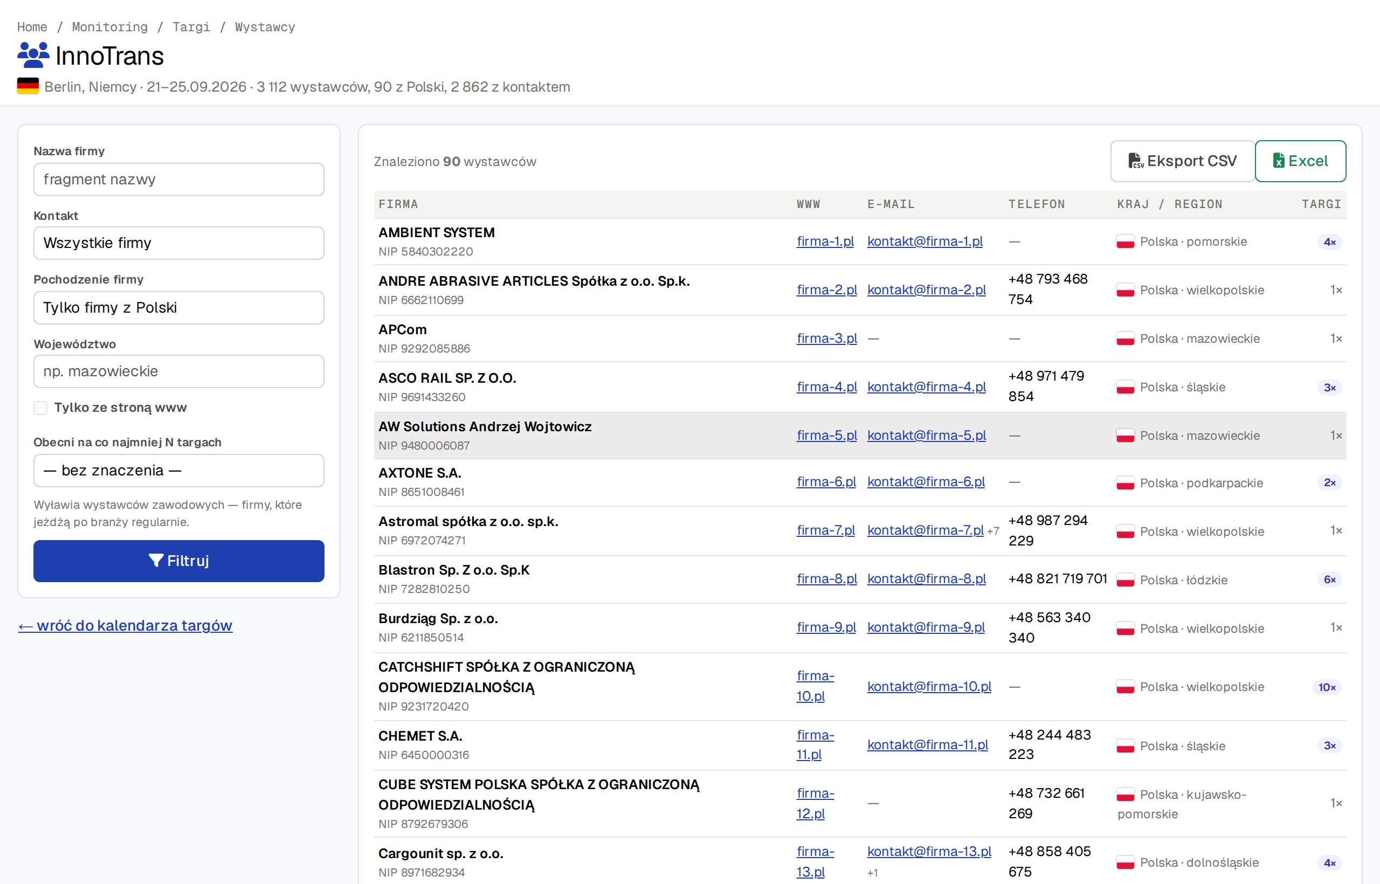Image resolution: width=1380 pixels, height=884 pixels.
Task: Click the TARGI column header
Action: click(1321, 204)
